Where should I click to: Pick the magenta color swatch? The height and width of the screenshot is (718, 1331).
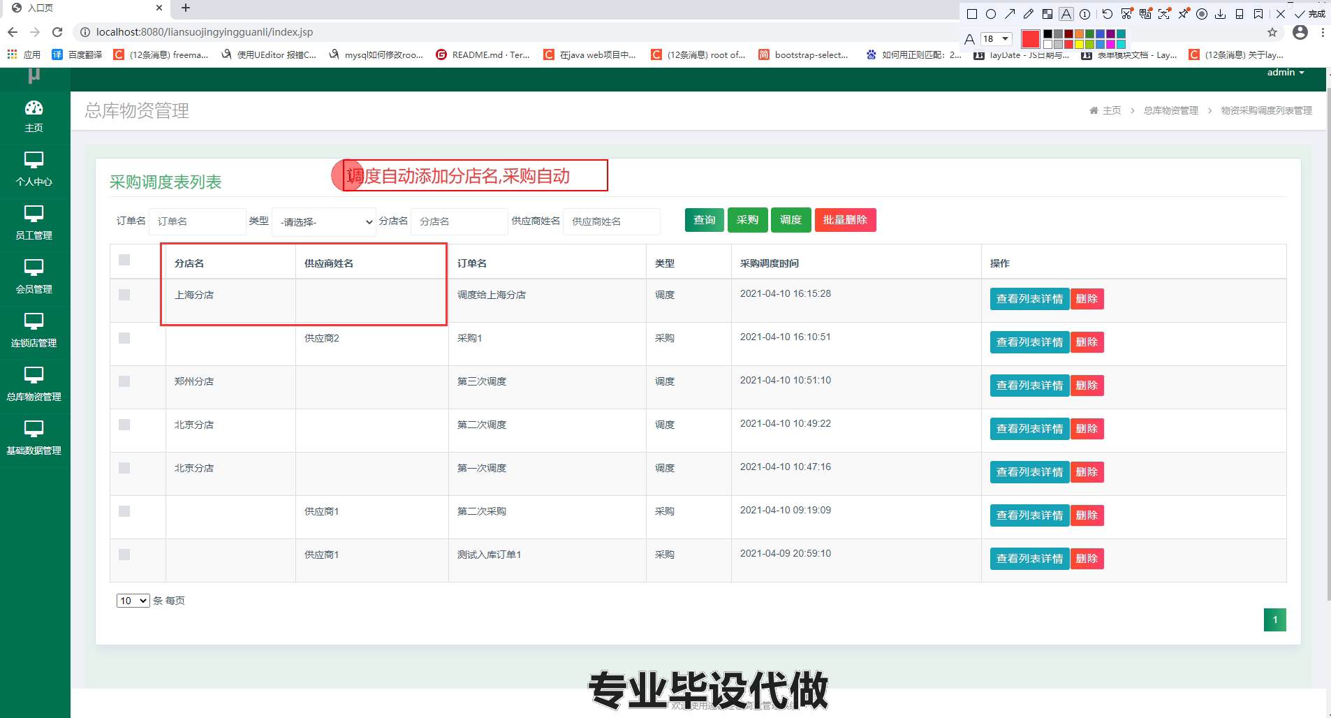1110,44
